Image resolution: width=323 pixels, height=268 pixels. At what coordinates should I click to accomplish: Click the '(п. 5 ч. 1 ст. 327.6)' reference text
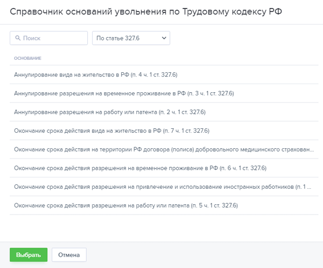click(x=214, y=206)
